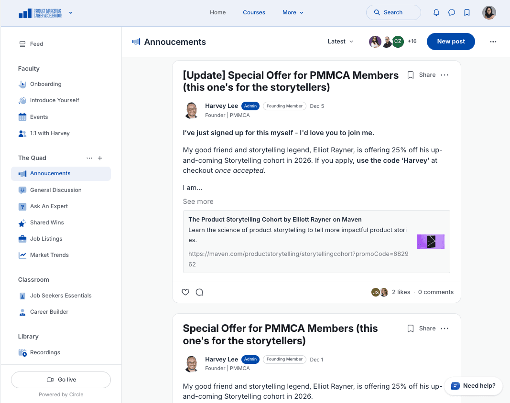
Task: Open Harvey Lee's profile on Dec 1 post
Action: point(221,360)
